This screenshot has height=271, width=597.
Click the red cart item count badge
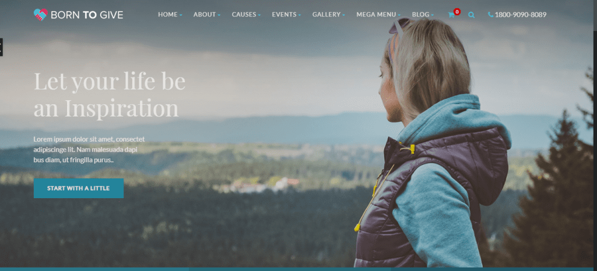pyautogui.click(x=457, y=12)
